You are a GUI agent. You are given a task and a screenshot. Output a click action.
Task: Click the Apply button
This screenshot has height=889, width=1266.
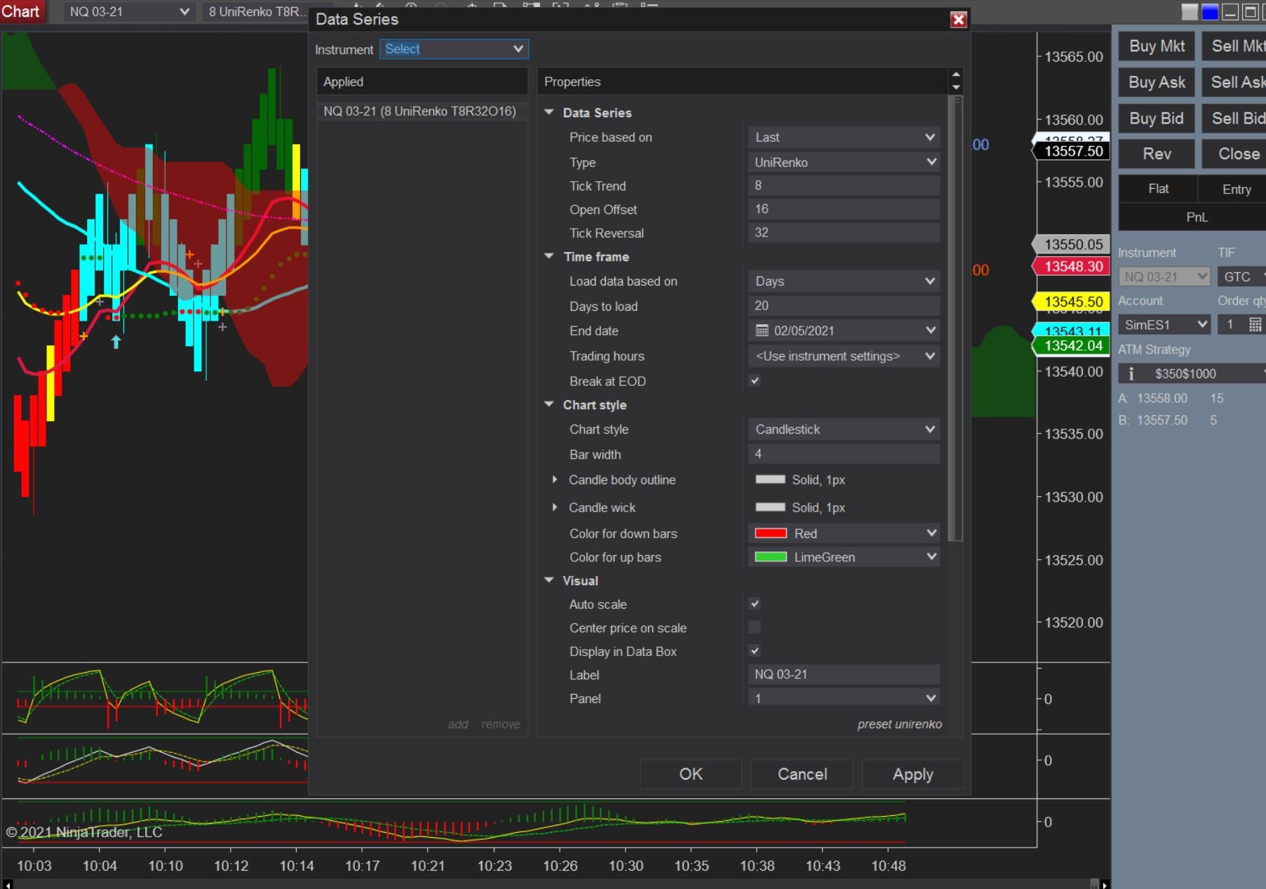point(913,774)
